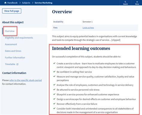The height and width of the screenshot is (115, 142).
Task: Go to Handbook breadcrumb link
Action: [x=12, y=3]
